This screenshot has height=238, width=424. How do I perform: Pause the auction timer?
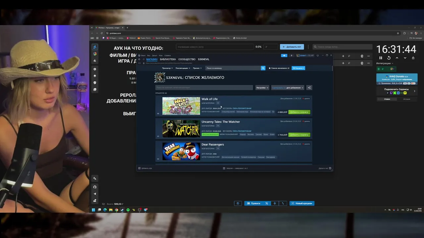pos(381,58)
